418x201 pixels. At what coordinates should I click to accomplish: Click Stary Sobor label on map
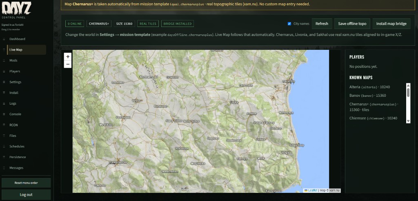click(174, 121)
